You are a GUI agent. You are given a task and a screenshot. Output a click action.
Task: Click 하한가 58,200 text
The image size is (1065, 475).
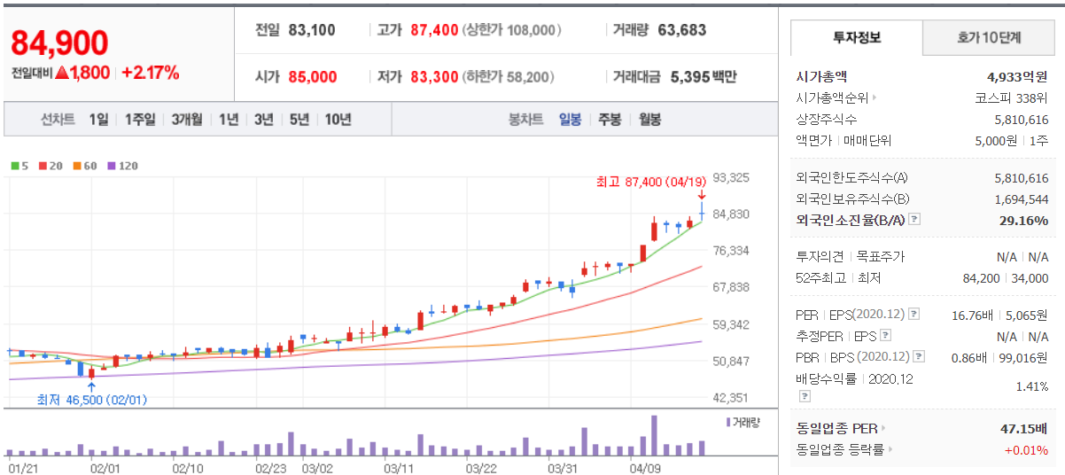tap(509, 77)
